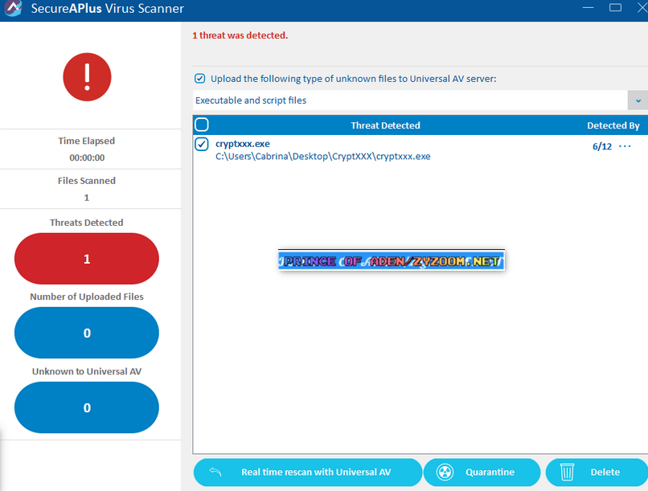Click the C:\Users\Cabrina\Desktop\CryptXXX path text

pyautogui.click(x=322, y=157)
